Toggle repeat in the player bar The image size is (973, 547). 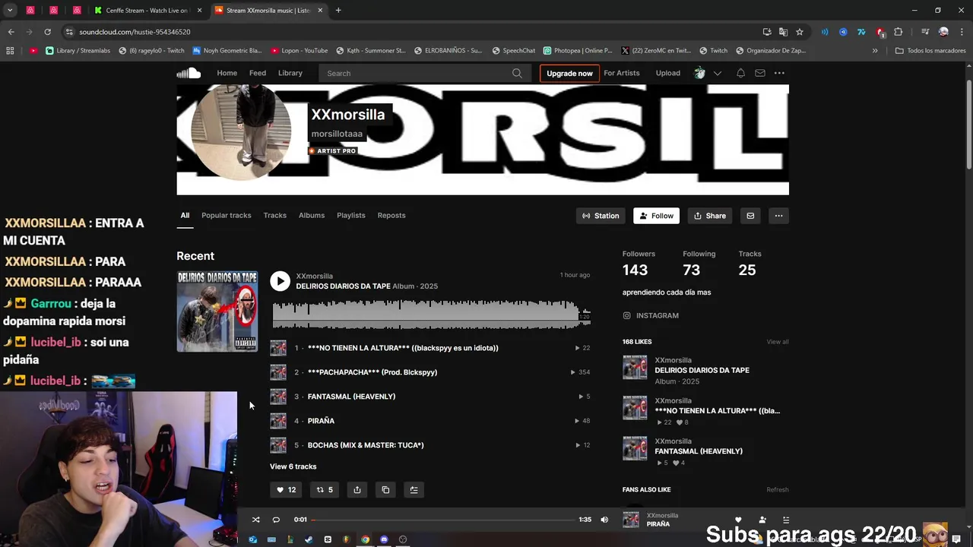coord(276,520)
